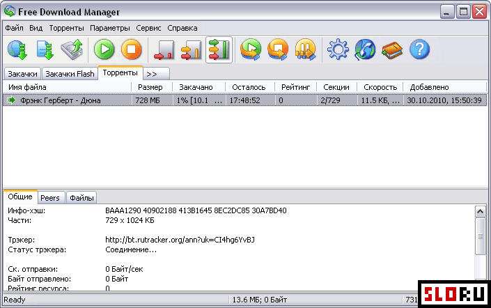Sort by Закачано column header
Viewport: 491px width, 308px height.
[198, 87]
